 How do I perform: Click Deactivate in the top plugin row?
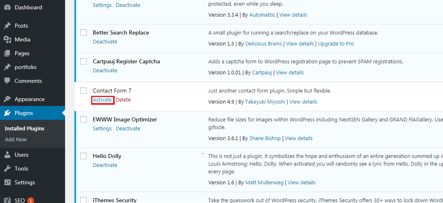tap(128, 5)
